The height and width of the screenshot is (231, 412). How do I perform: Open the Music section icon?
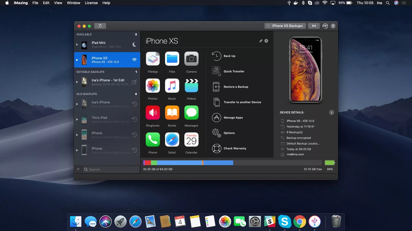172,86
